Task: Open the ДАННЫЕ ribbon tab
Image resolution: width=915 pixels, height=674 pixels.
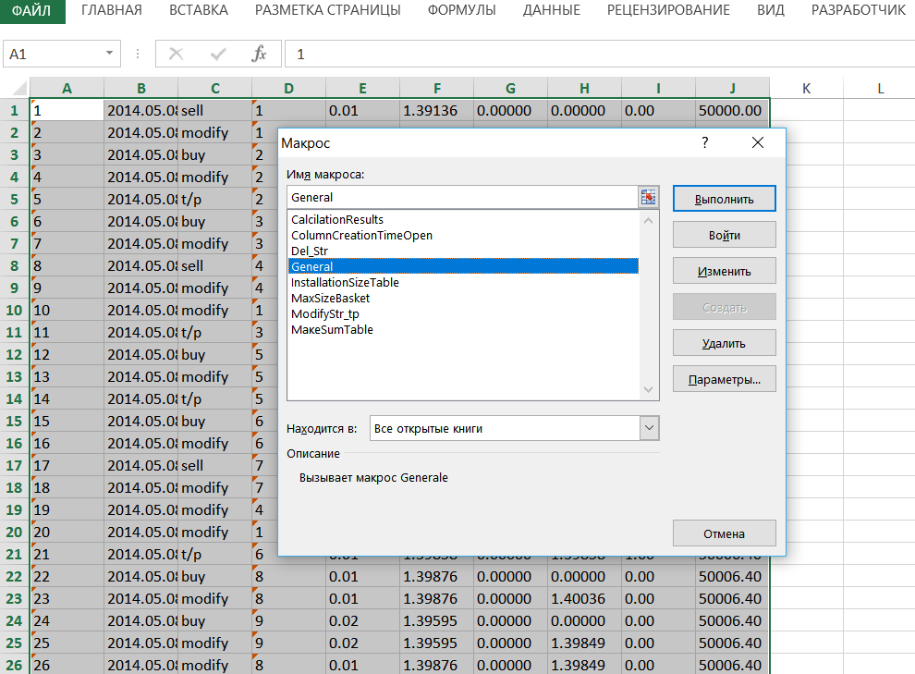Action: [x=552, y=10]
